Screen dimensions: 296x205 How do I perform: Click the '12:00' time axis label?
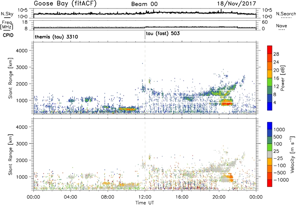point(145,197)
